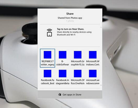
Task: Tap to turn on Near Share
Action: click(70, 29)
